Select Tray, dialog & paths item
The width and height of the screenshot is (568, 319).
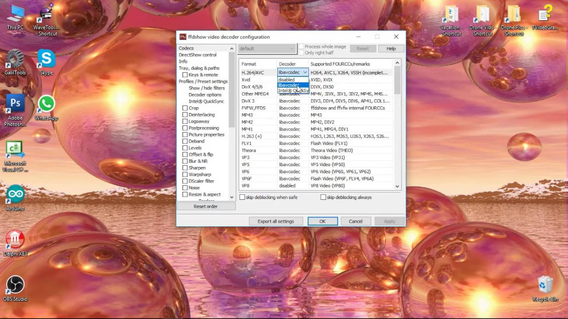coord(199,68)
